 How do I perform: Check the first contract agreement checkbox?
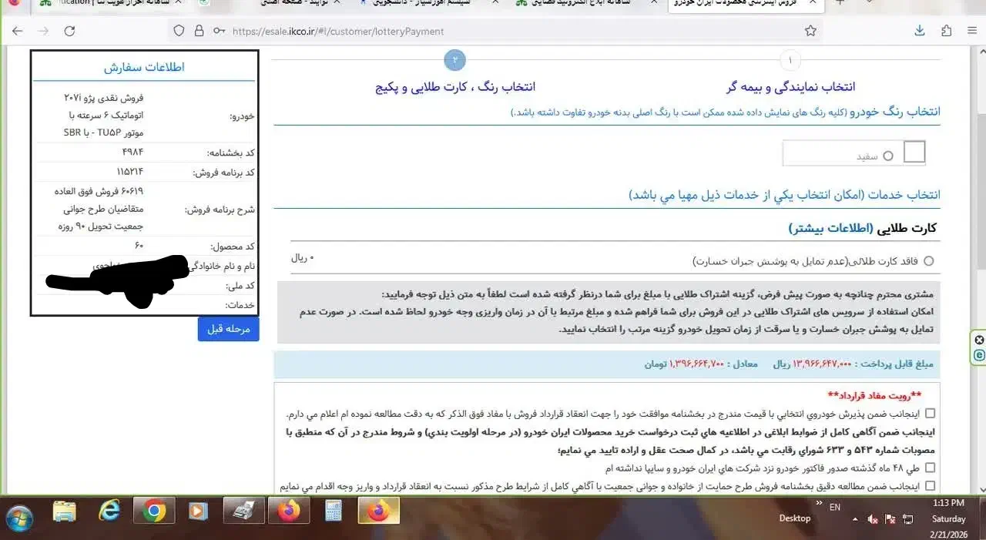pos(930,413)
